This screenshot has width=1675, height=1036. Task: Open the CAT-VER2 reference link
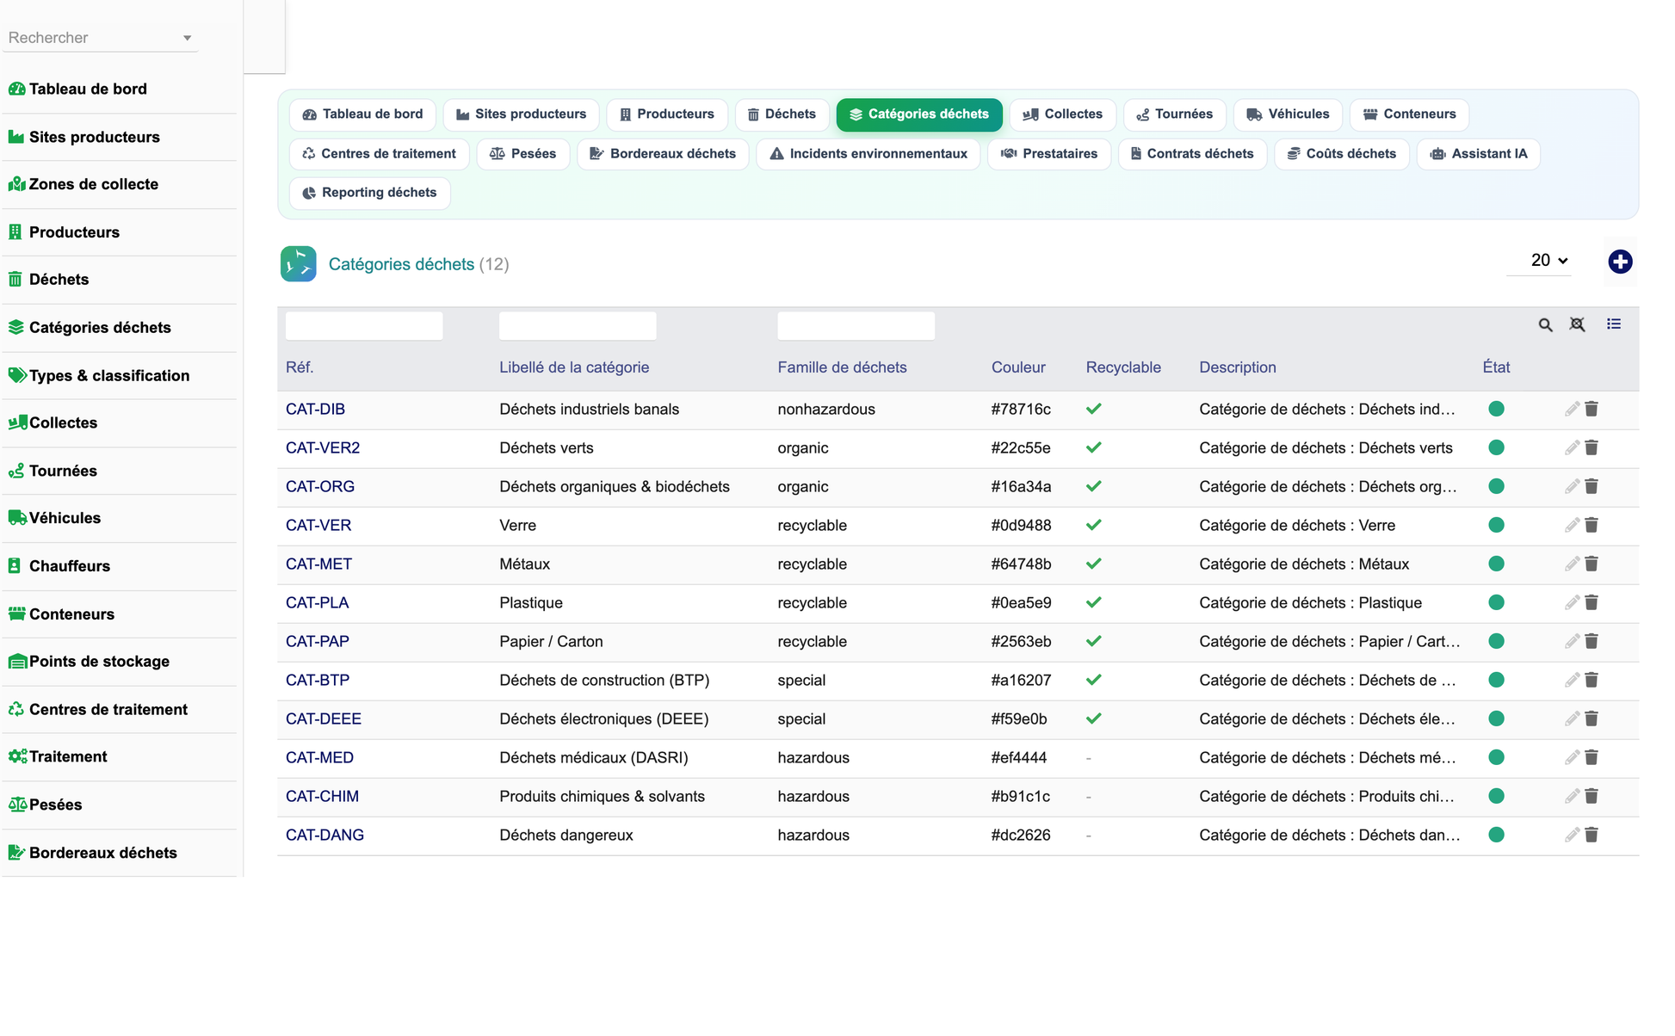pos(323,447)
